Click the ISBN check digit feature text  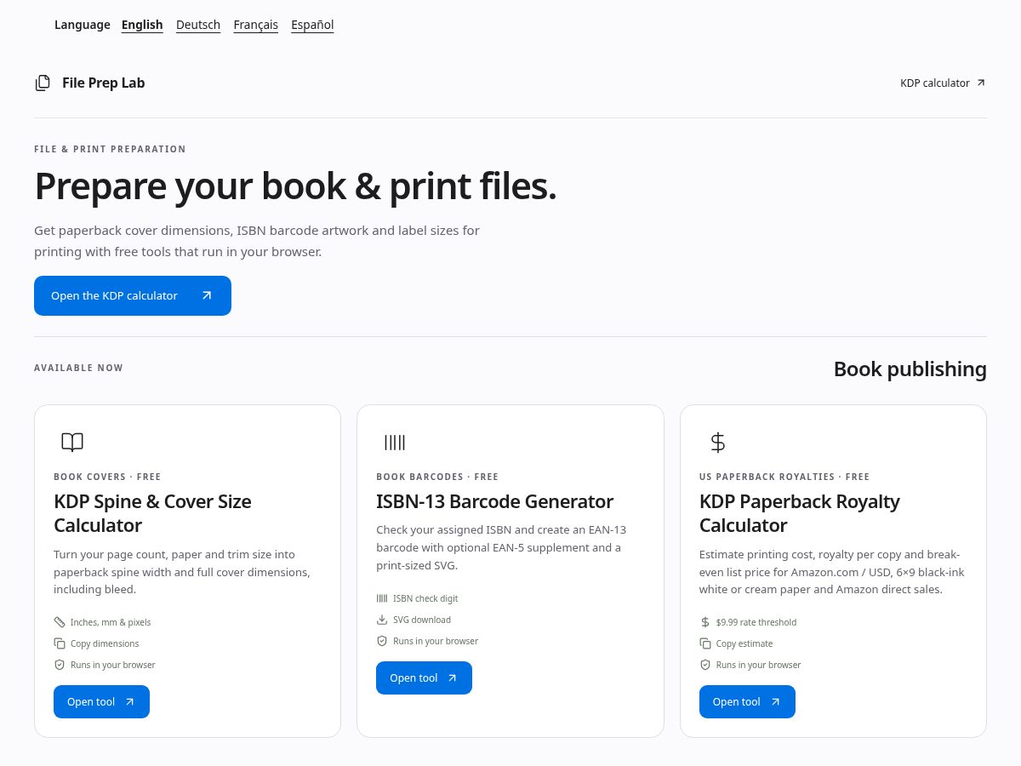(x=425, y=598)
